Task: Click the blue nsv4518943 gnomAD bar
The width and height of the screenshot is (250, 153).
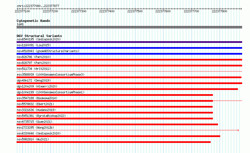Action: coord(129,54)
